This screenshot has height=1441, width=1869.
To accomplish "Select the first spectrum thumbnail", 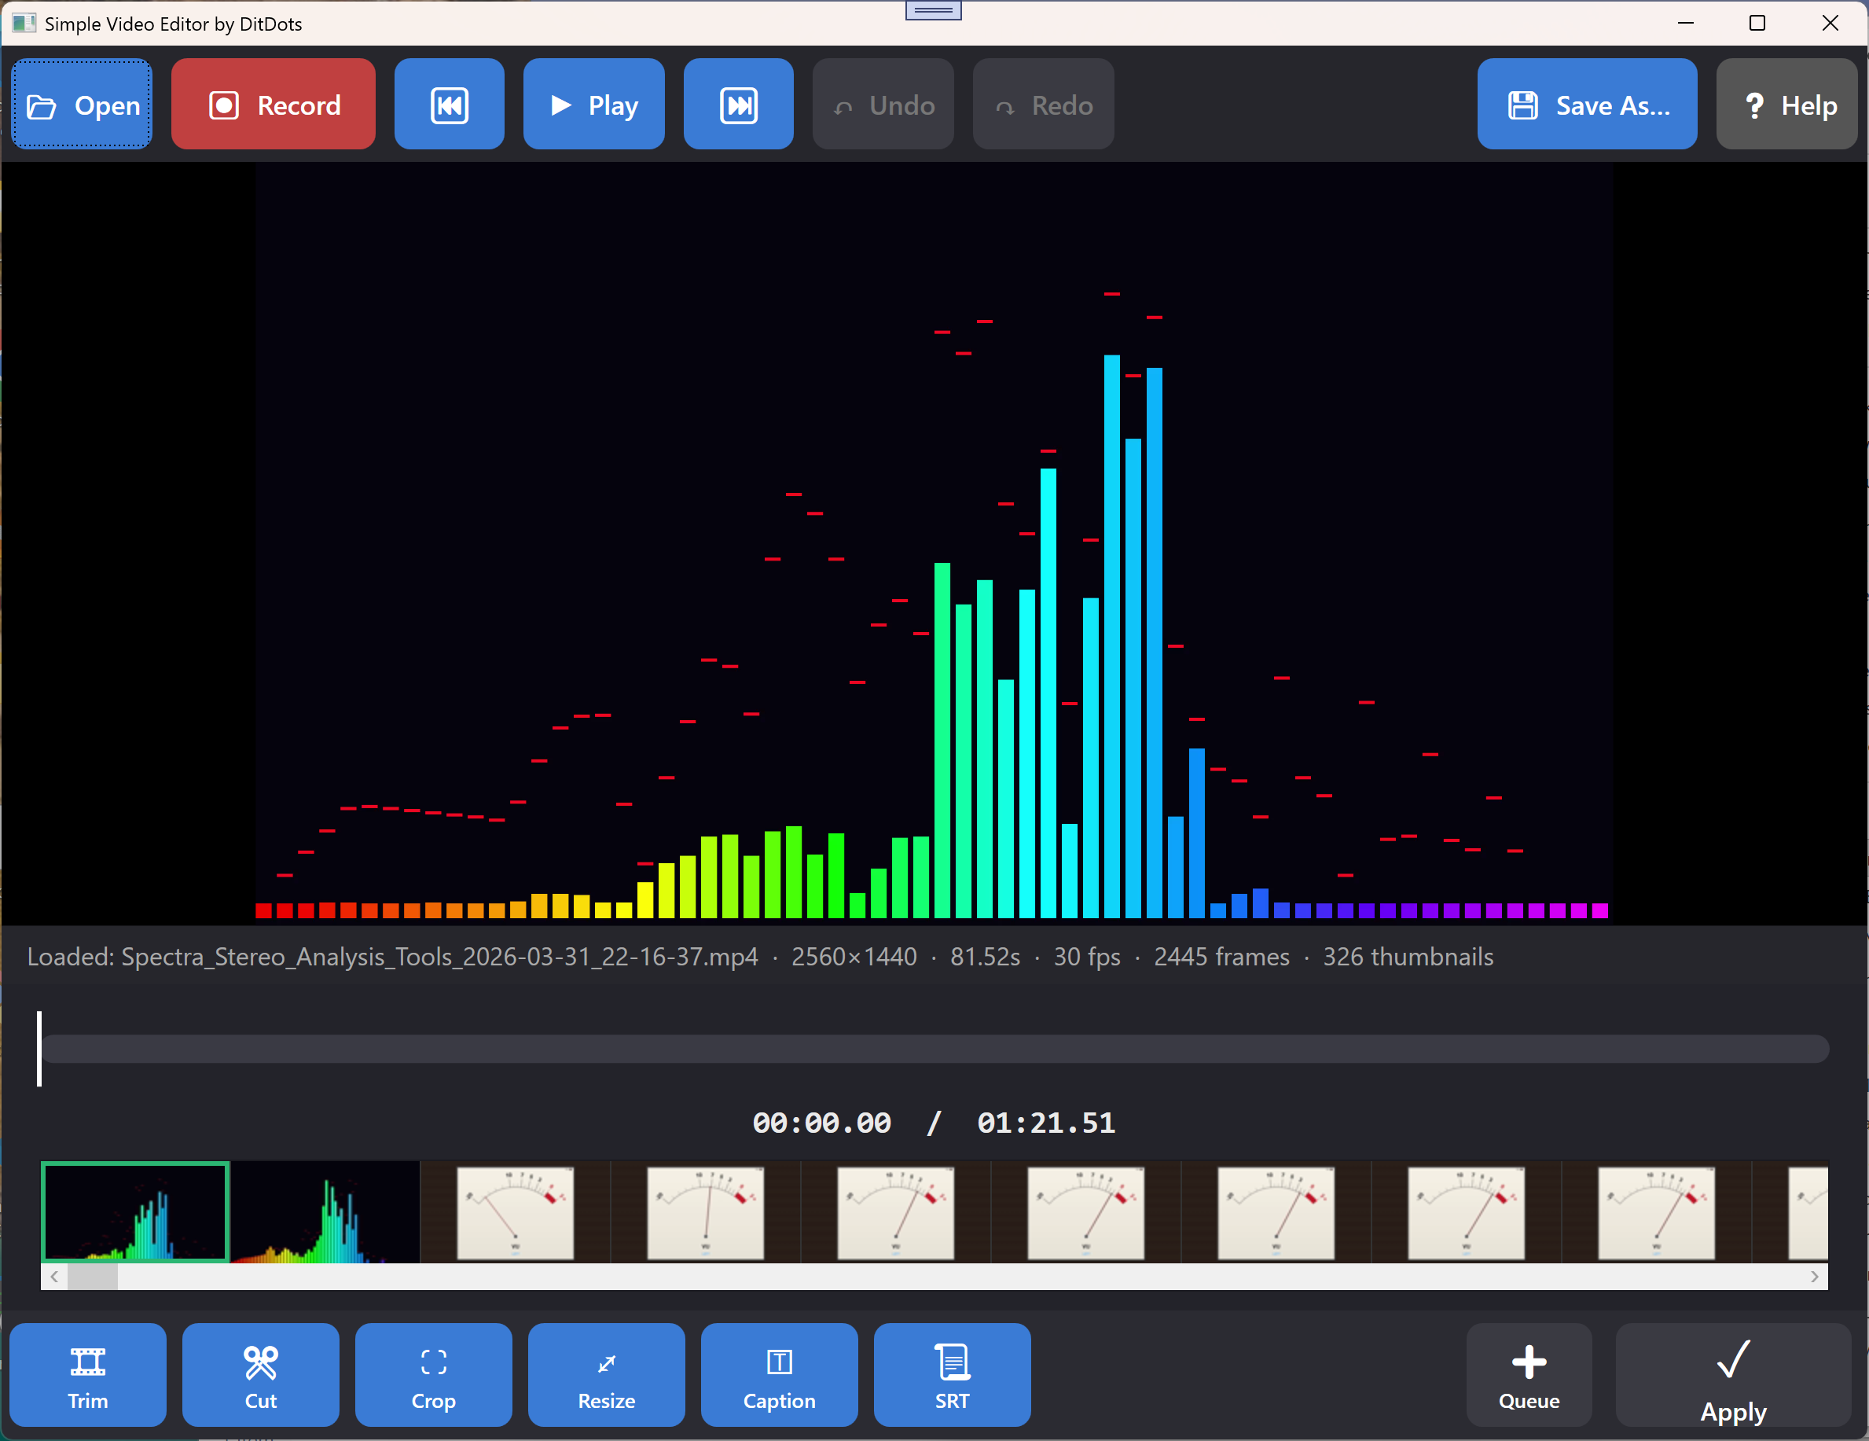I will (x=135, y=1211).
